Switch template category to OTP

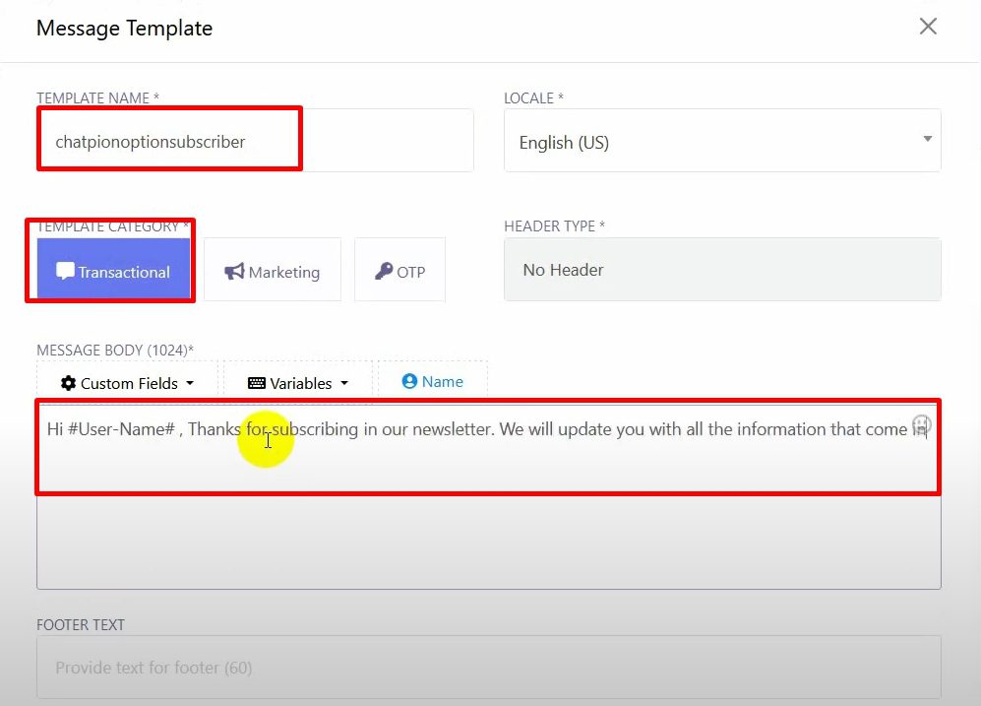(399, 271)
